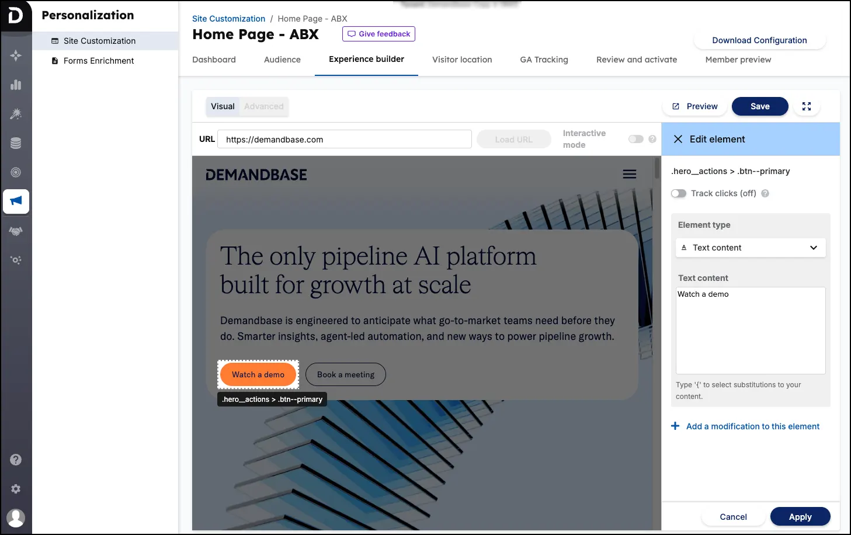Switch to the Audience tab
851x535 pixels.
282,60
